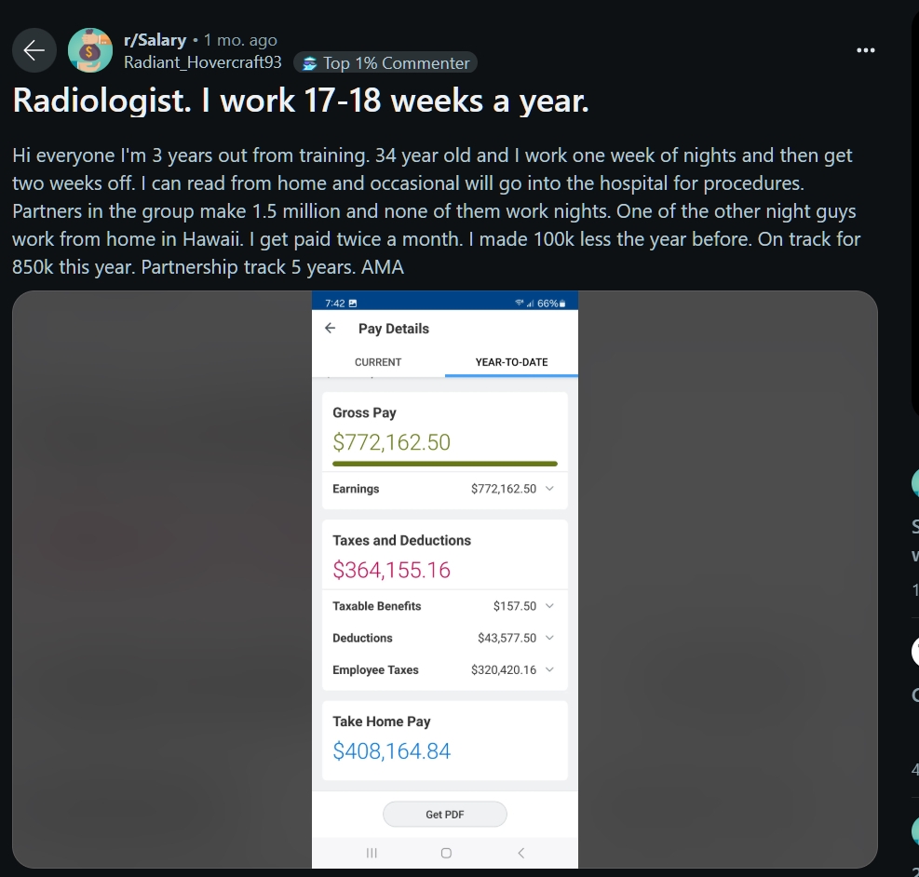Tap the phone home button icon
919x877 pixels.
coord(446,853)
